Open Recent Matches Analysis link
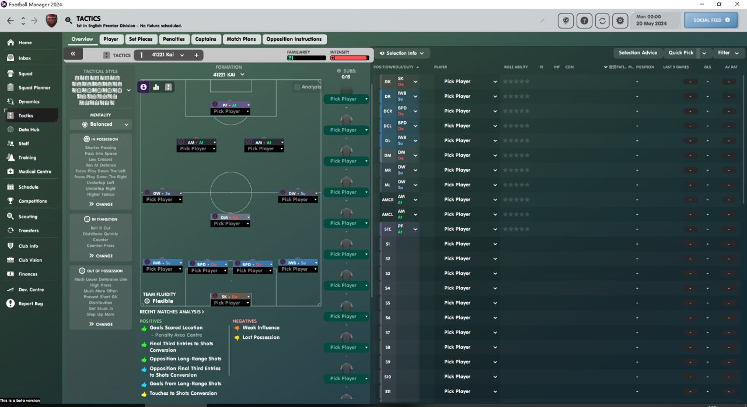 tap(172, 313)
